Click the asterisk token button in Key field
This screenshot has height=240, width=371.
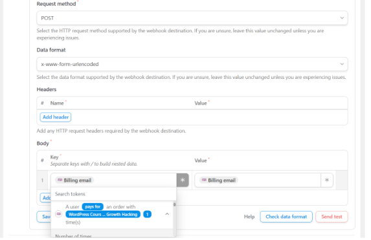(x=183, y=180)
